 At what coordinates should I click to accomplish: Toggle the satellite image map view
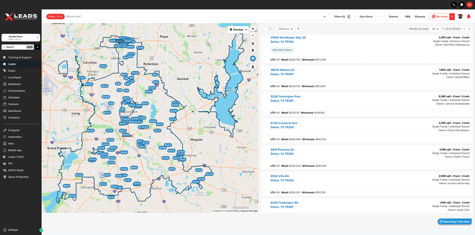tap(253, 58)
